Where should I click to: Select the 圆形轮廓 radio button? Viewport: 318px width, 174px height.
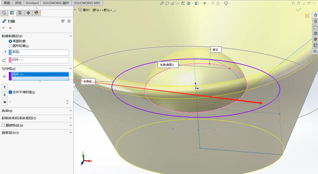10,46
